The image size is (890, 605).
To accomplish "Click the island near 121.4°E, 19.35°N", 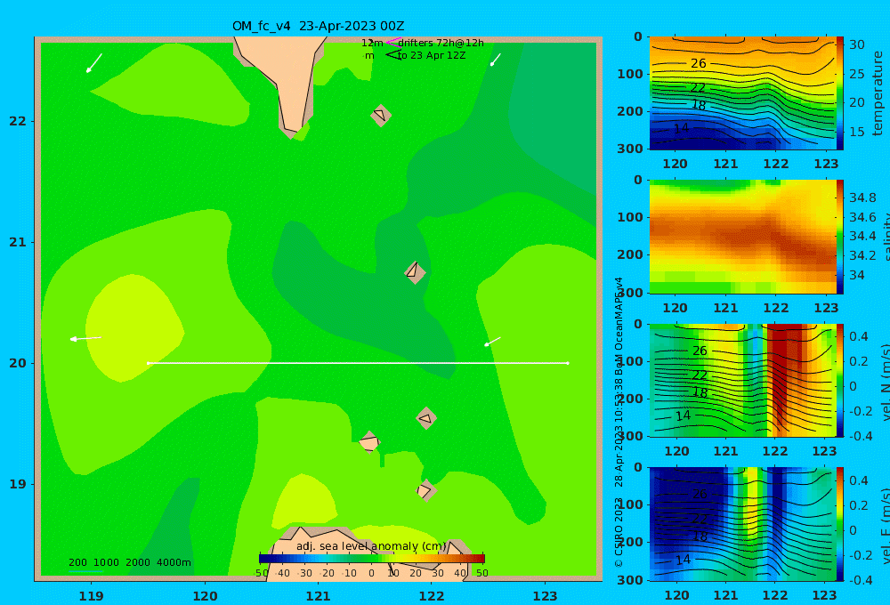I will [x=369, y=442].
